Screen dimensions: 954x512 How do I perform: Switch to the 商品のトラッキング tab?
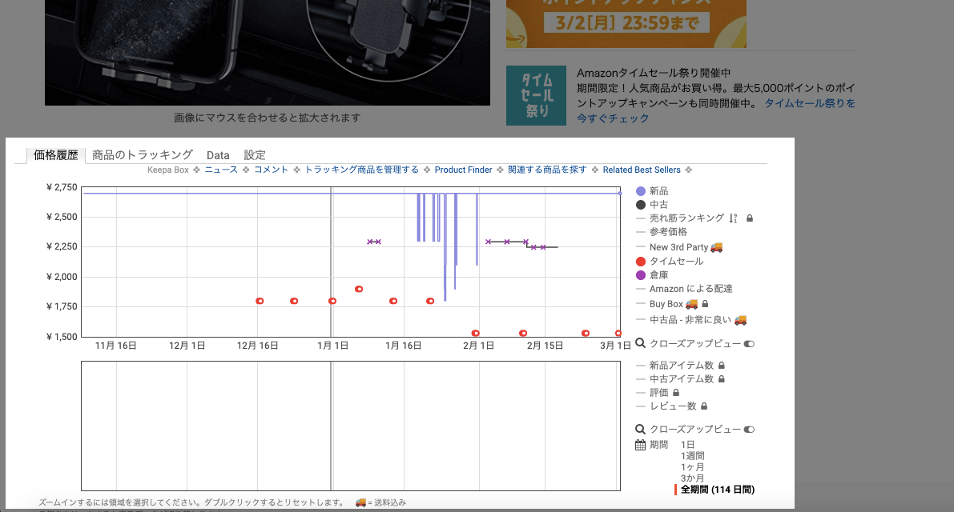click(x=142, y=155)
